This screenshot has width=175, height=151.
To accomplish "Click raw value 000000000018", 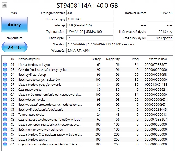I will click(x=156, y=114).
